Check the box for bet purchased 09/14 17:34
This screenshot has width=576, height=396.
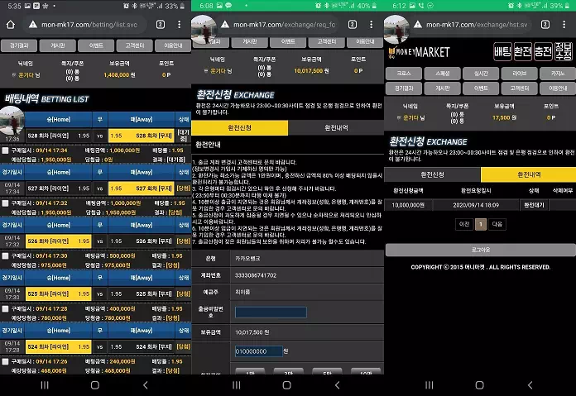(5, 150)
